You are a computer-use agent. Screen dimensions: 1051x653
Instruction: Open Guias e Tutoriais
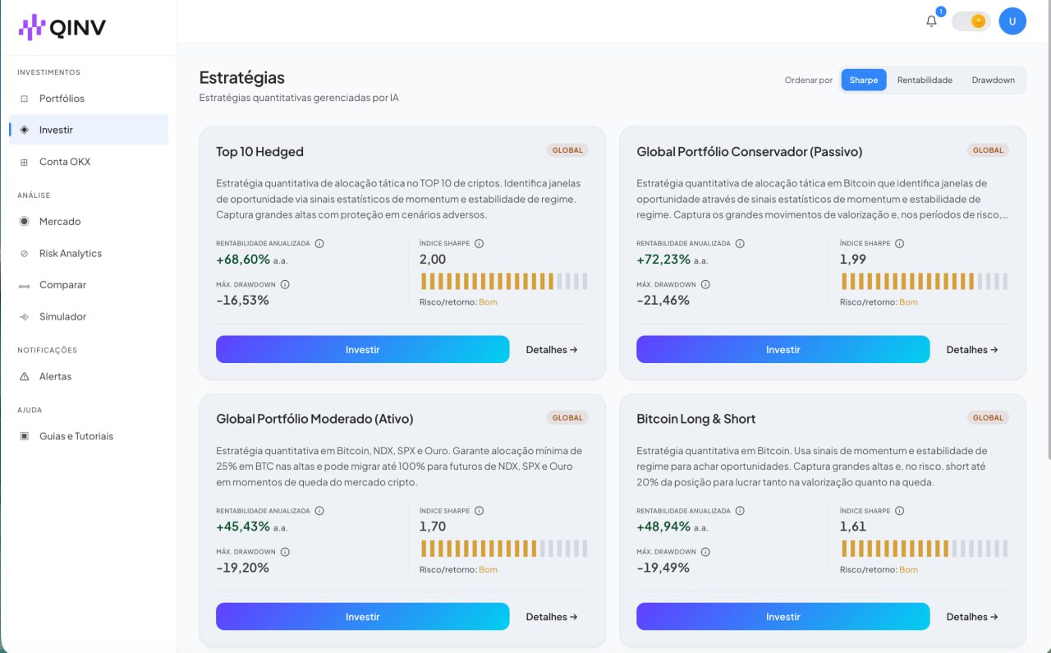click(89, 436)
